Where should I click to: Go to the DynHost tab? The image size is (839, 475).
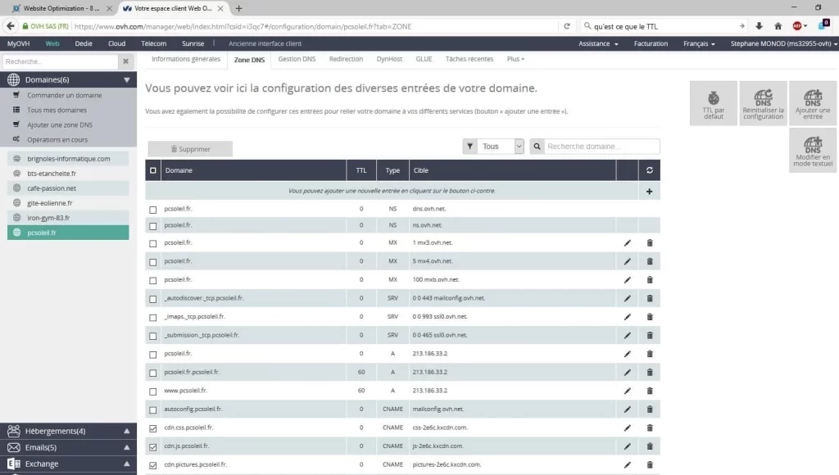click(389, 59)
